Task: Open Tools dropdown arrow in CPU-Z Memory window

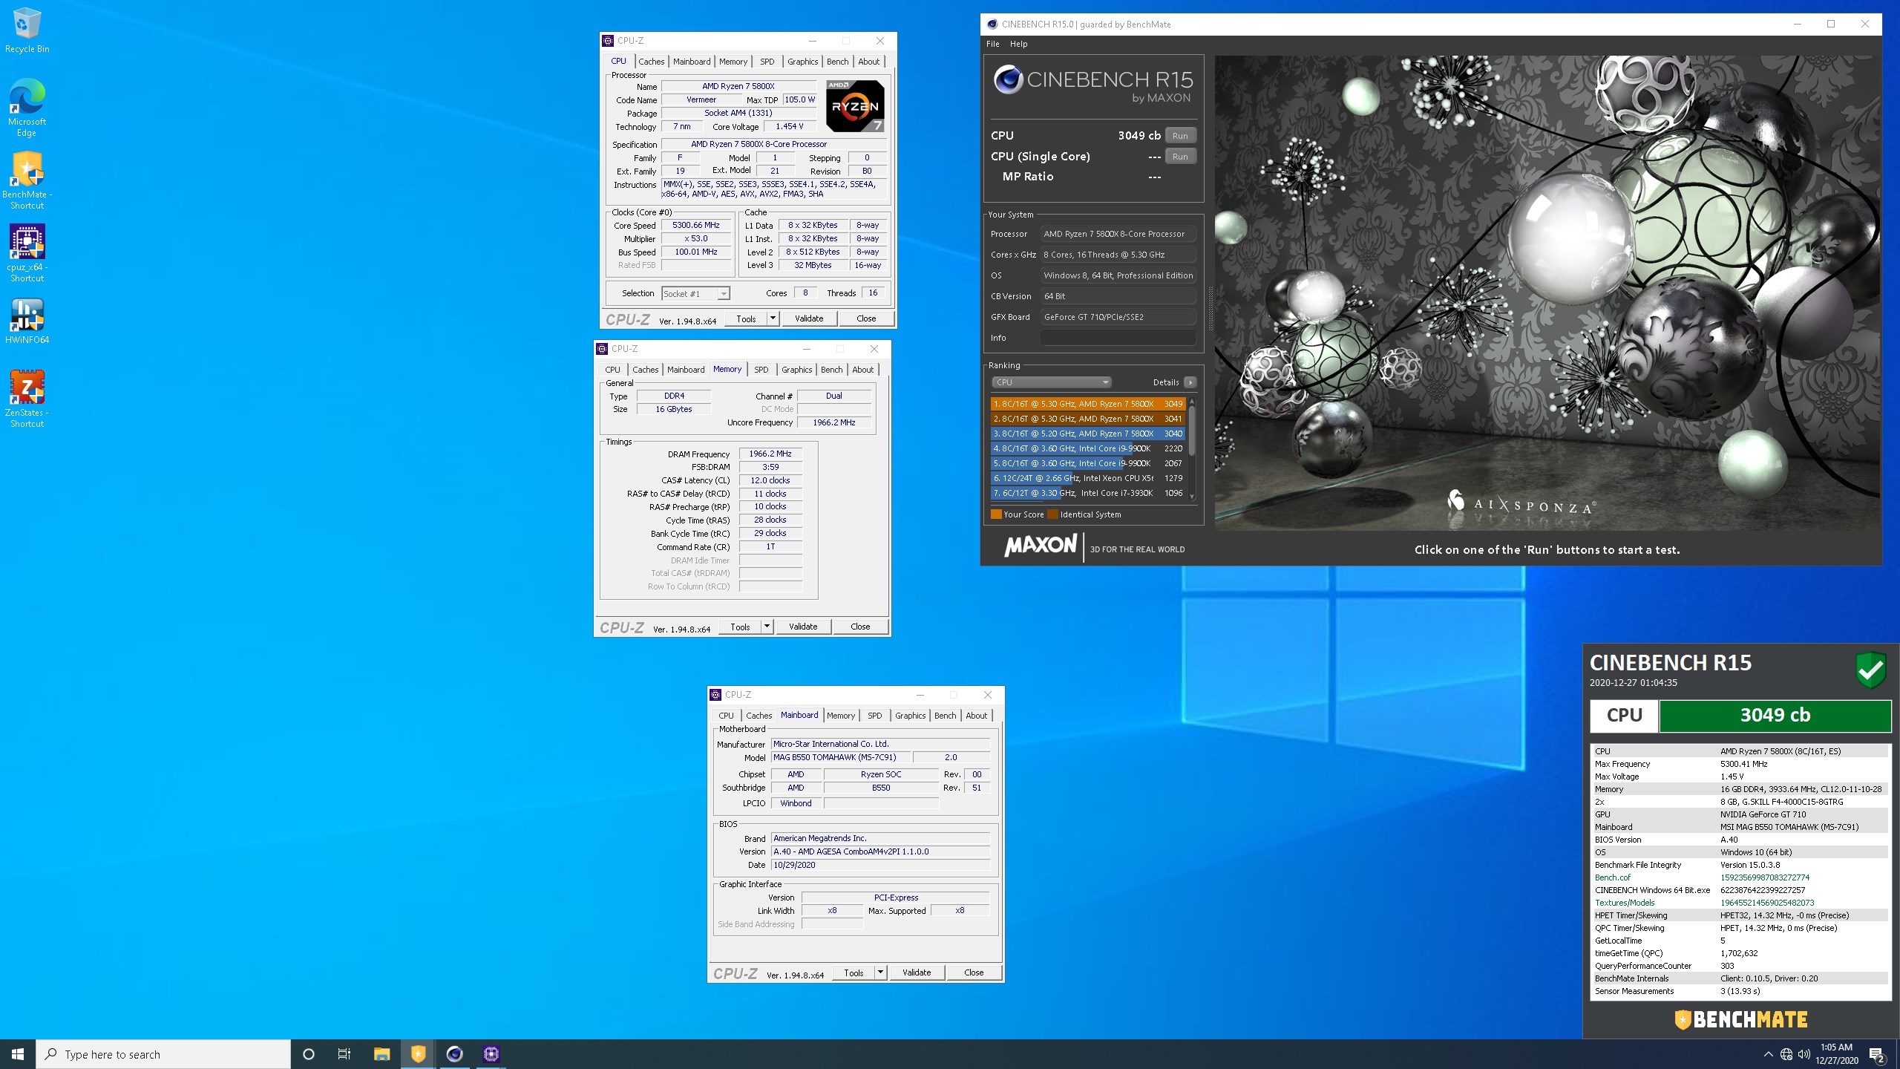Action: coord(767,627)
